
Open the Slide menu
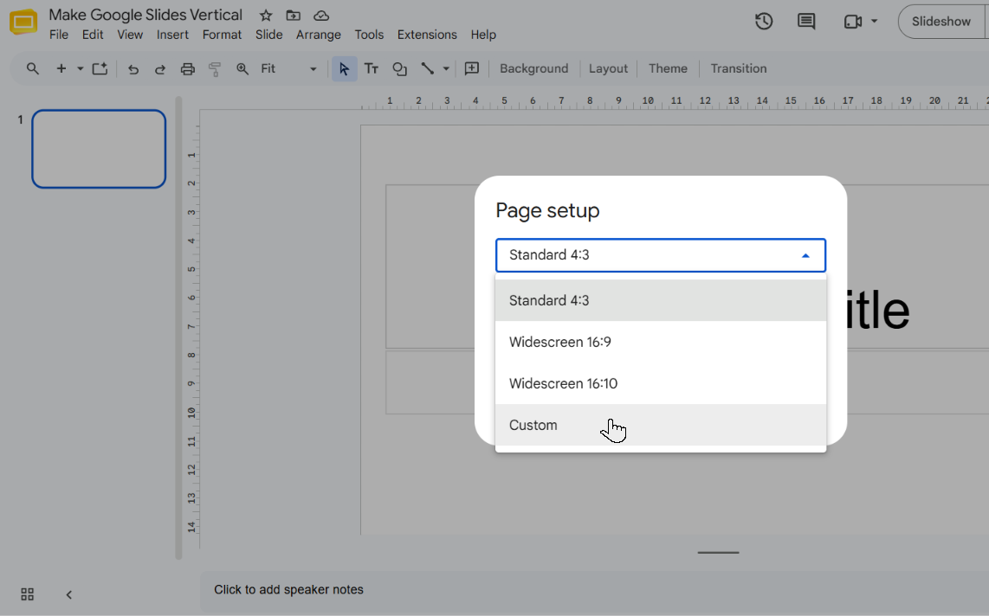coord(268,35)
